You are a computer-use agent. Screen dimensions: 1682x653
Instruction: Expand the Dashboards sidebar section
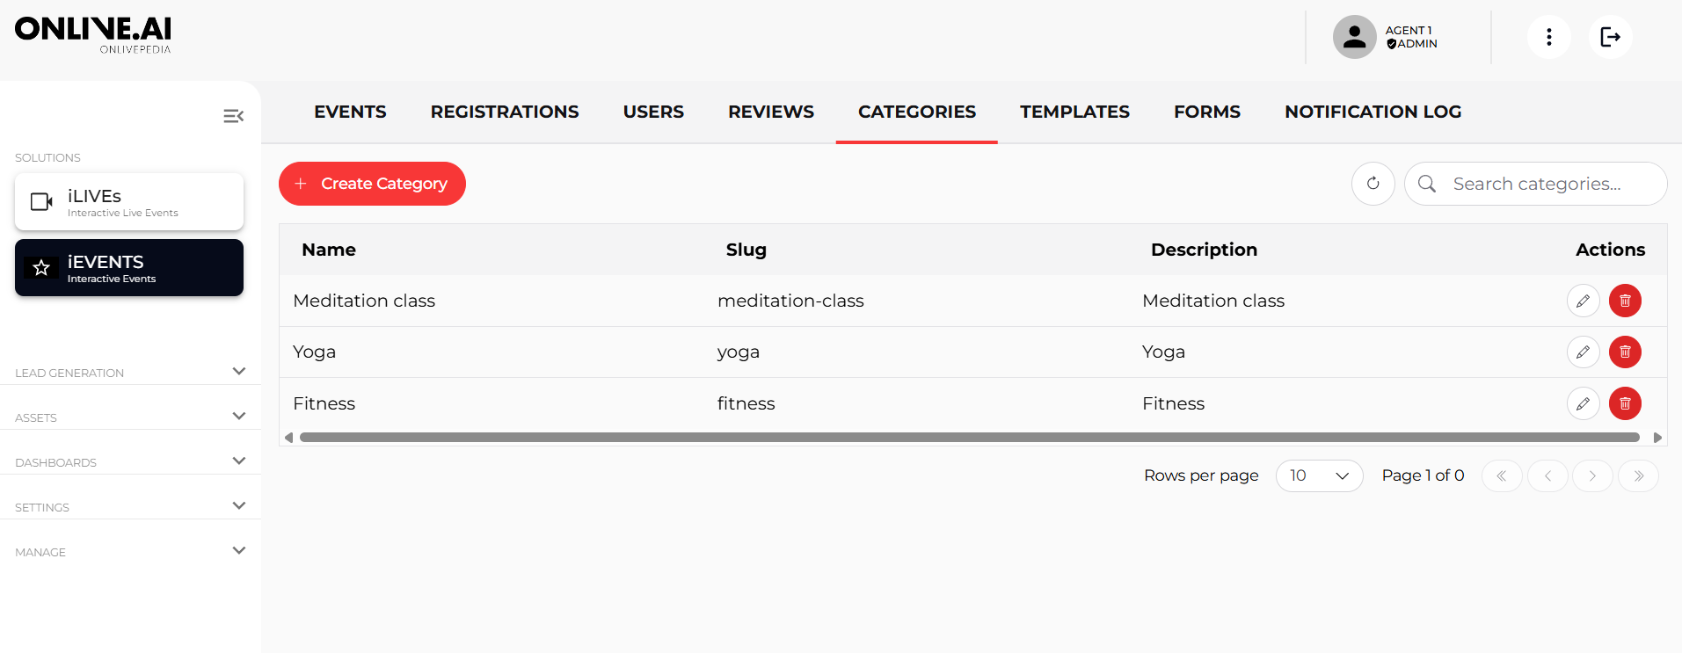pos(238,461)
